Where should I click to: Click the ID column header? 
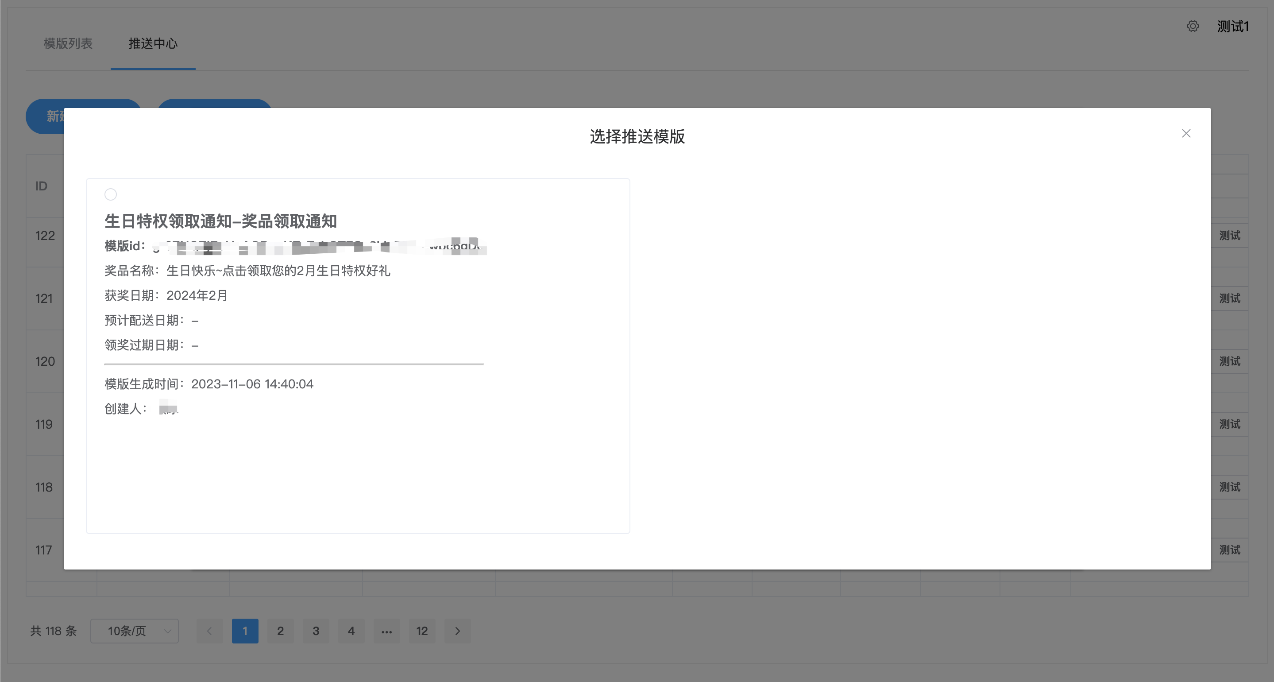pyautogui.click(x=41, y=186)
